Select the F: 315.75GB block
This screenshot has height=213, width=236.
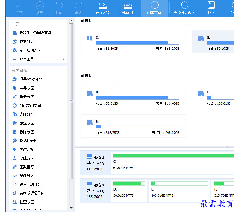click(x=223, y=191)
